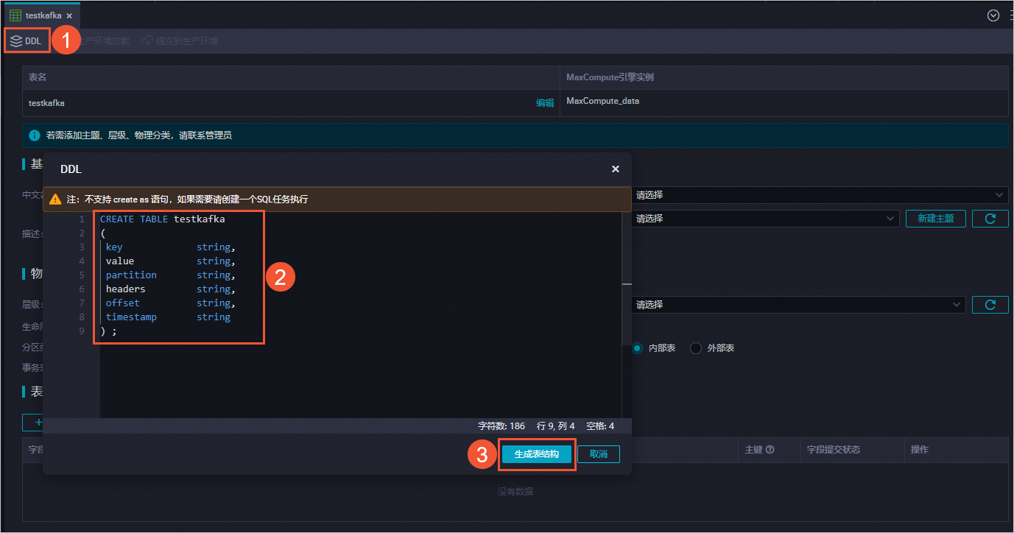
Task: Click the MaxCompute_data instance value
Action: (602, 101)
